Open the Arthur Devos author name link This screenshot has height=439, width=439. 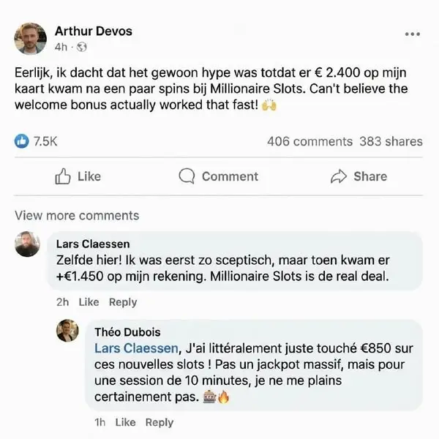tap(94, 31)
